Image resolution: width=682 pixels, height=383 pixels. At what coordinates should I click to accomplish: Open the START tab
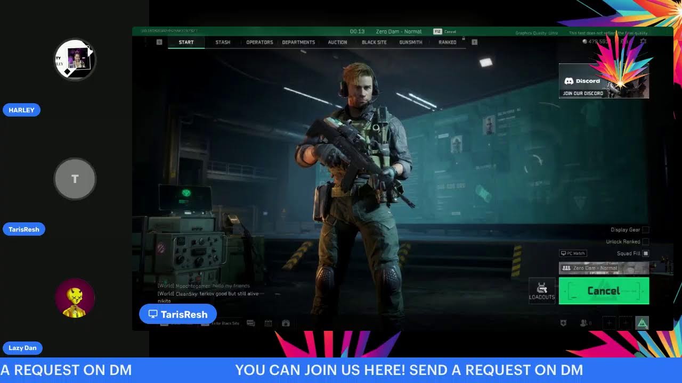point(186,42)
